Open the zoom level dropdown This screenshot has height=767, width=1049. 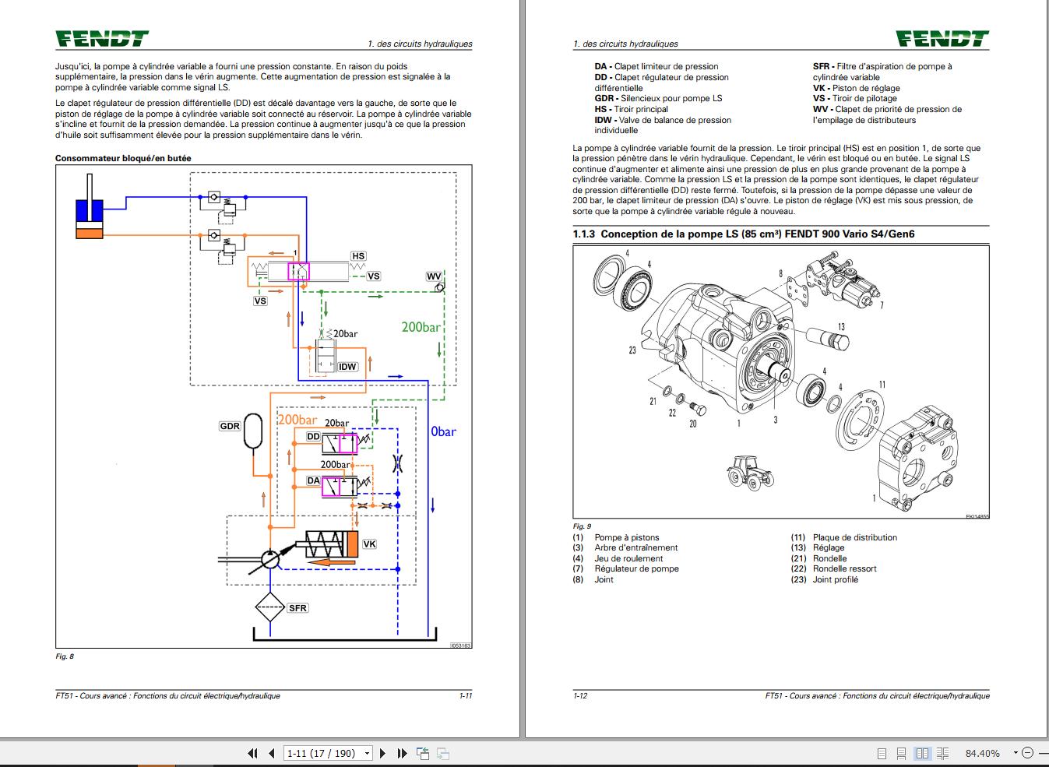(x=1016, y=753)
